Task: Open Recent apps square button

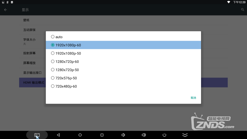Action: (x=102, y=135)
